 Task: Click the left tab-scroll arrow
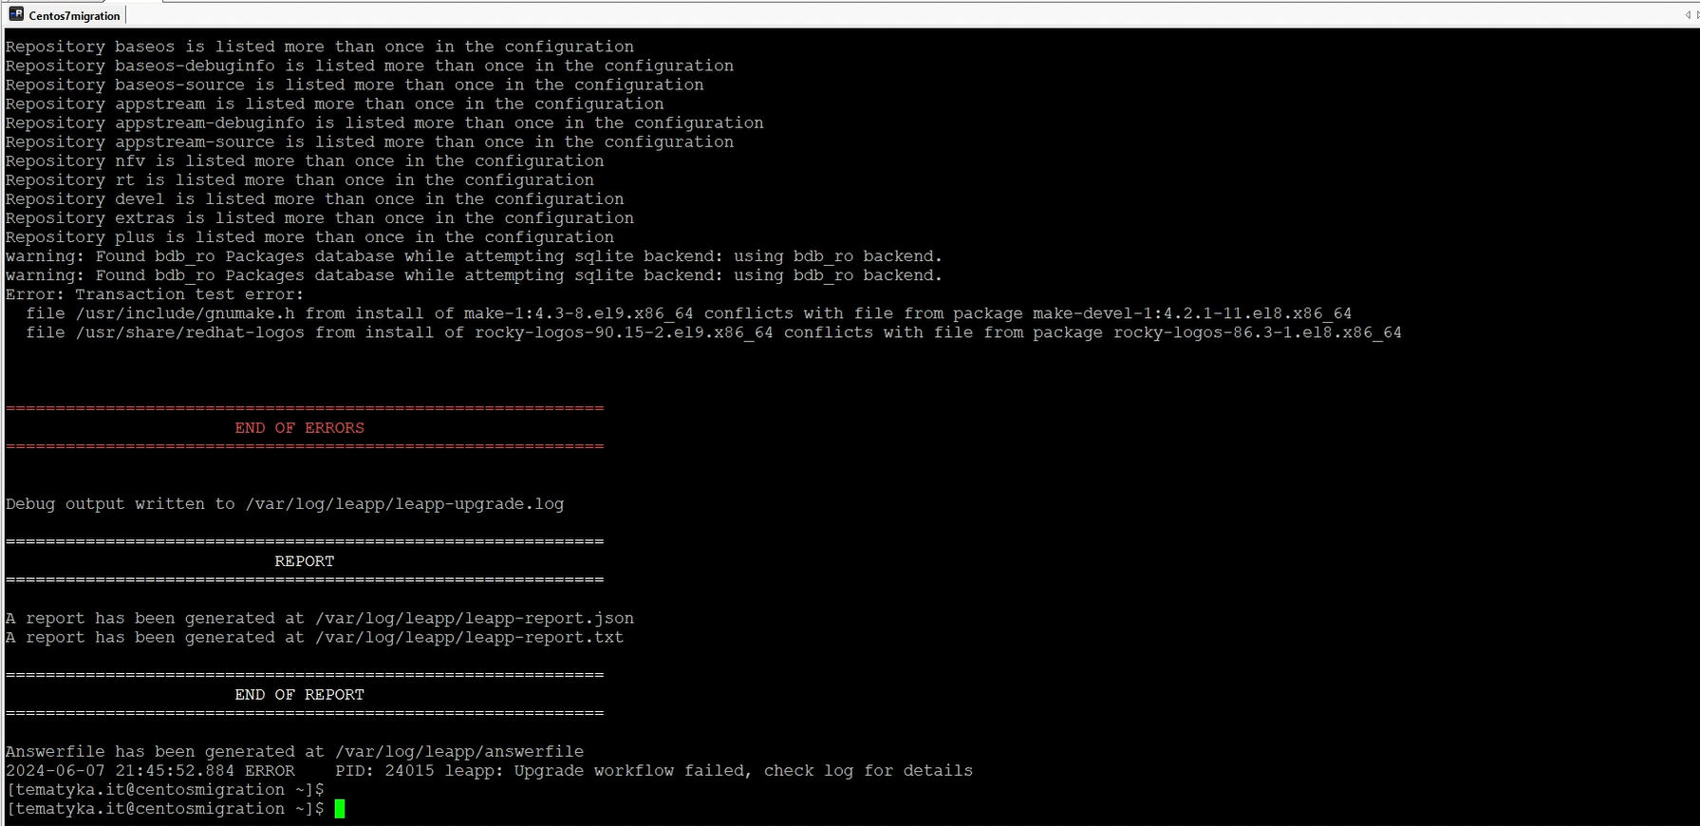[x=1688, y=15]
